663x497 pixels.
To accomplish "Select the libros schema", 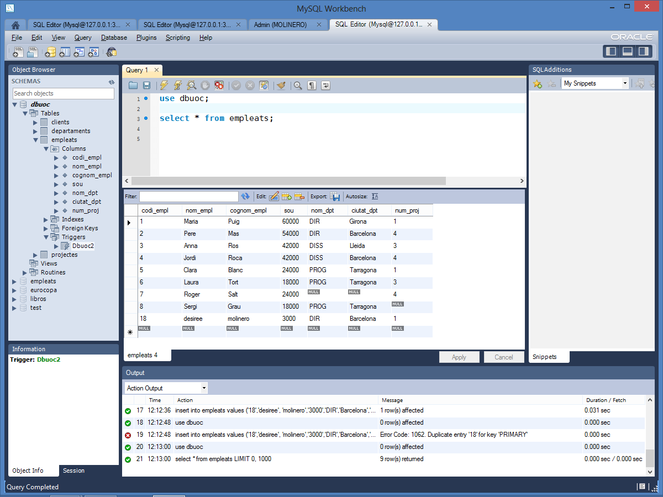I will [x=38, y=299].
